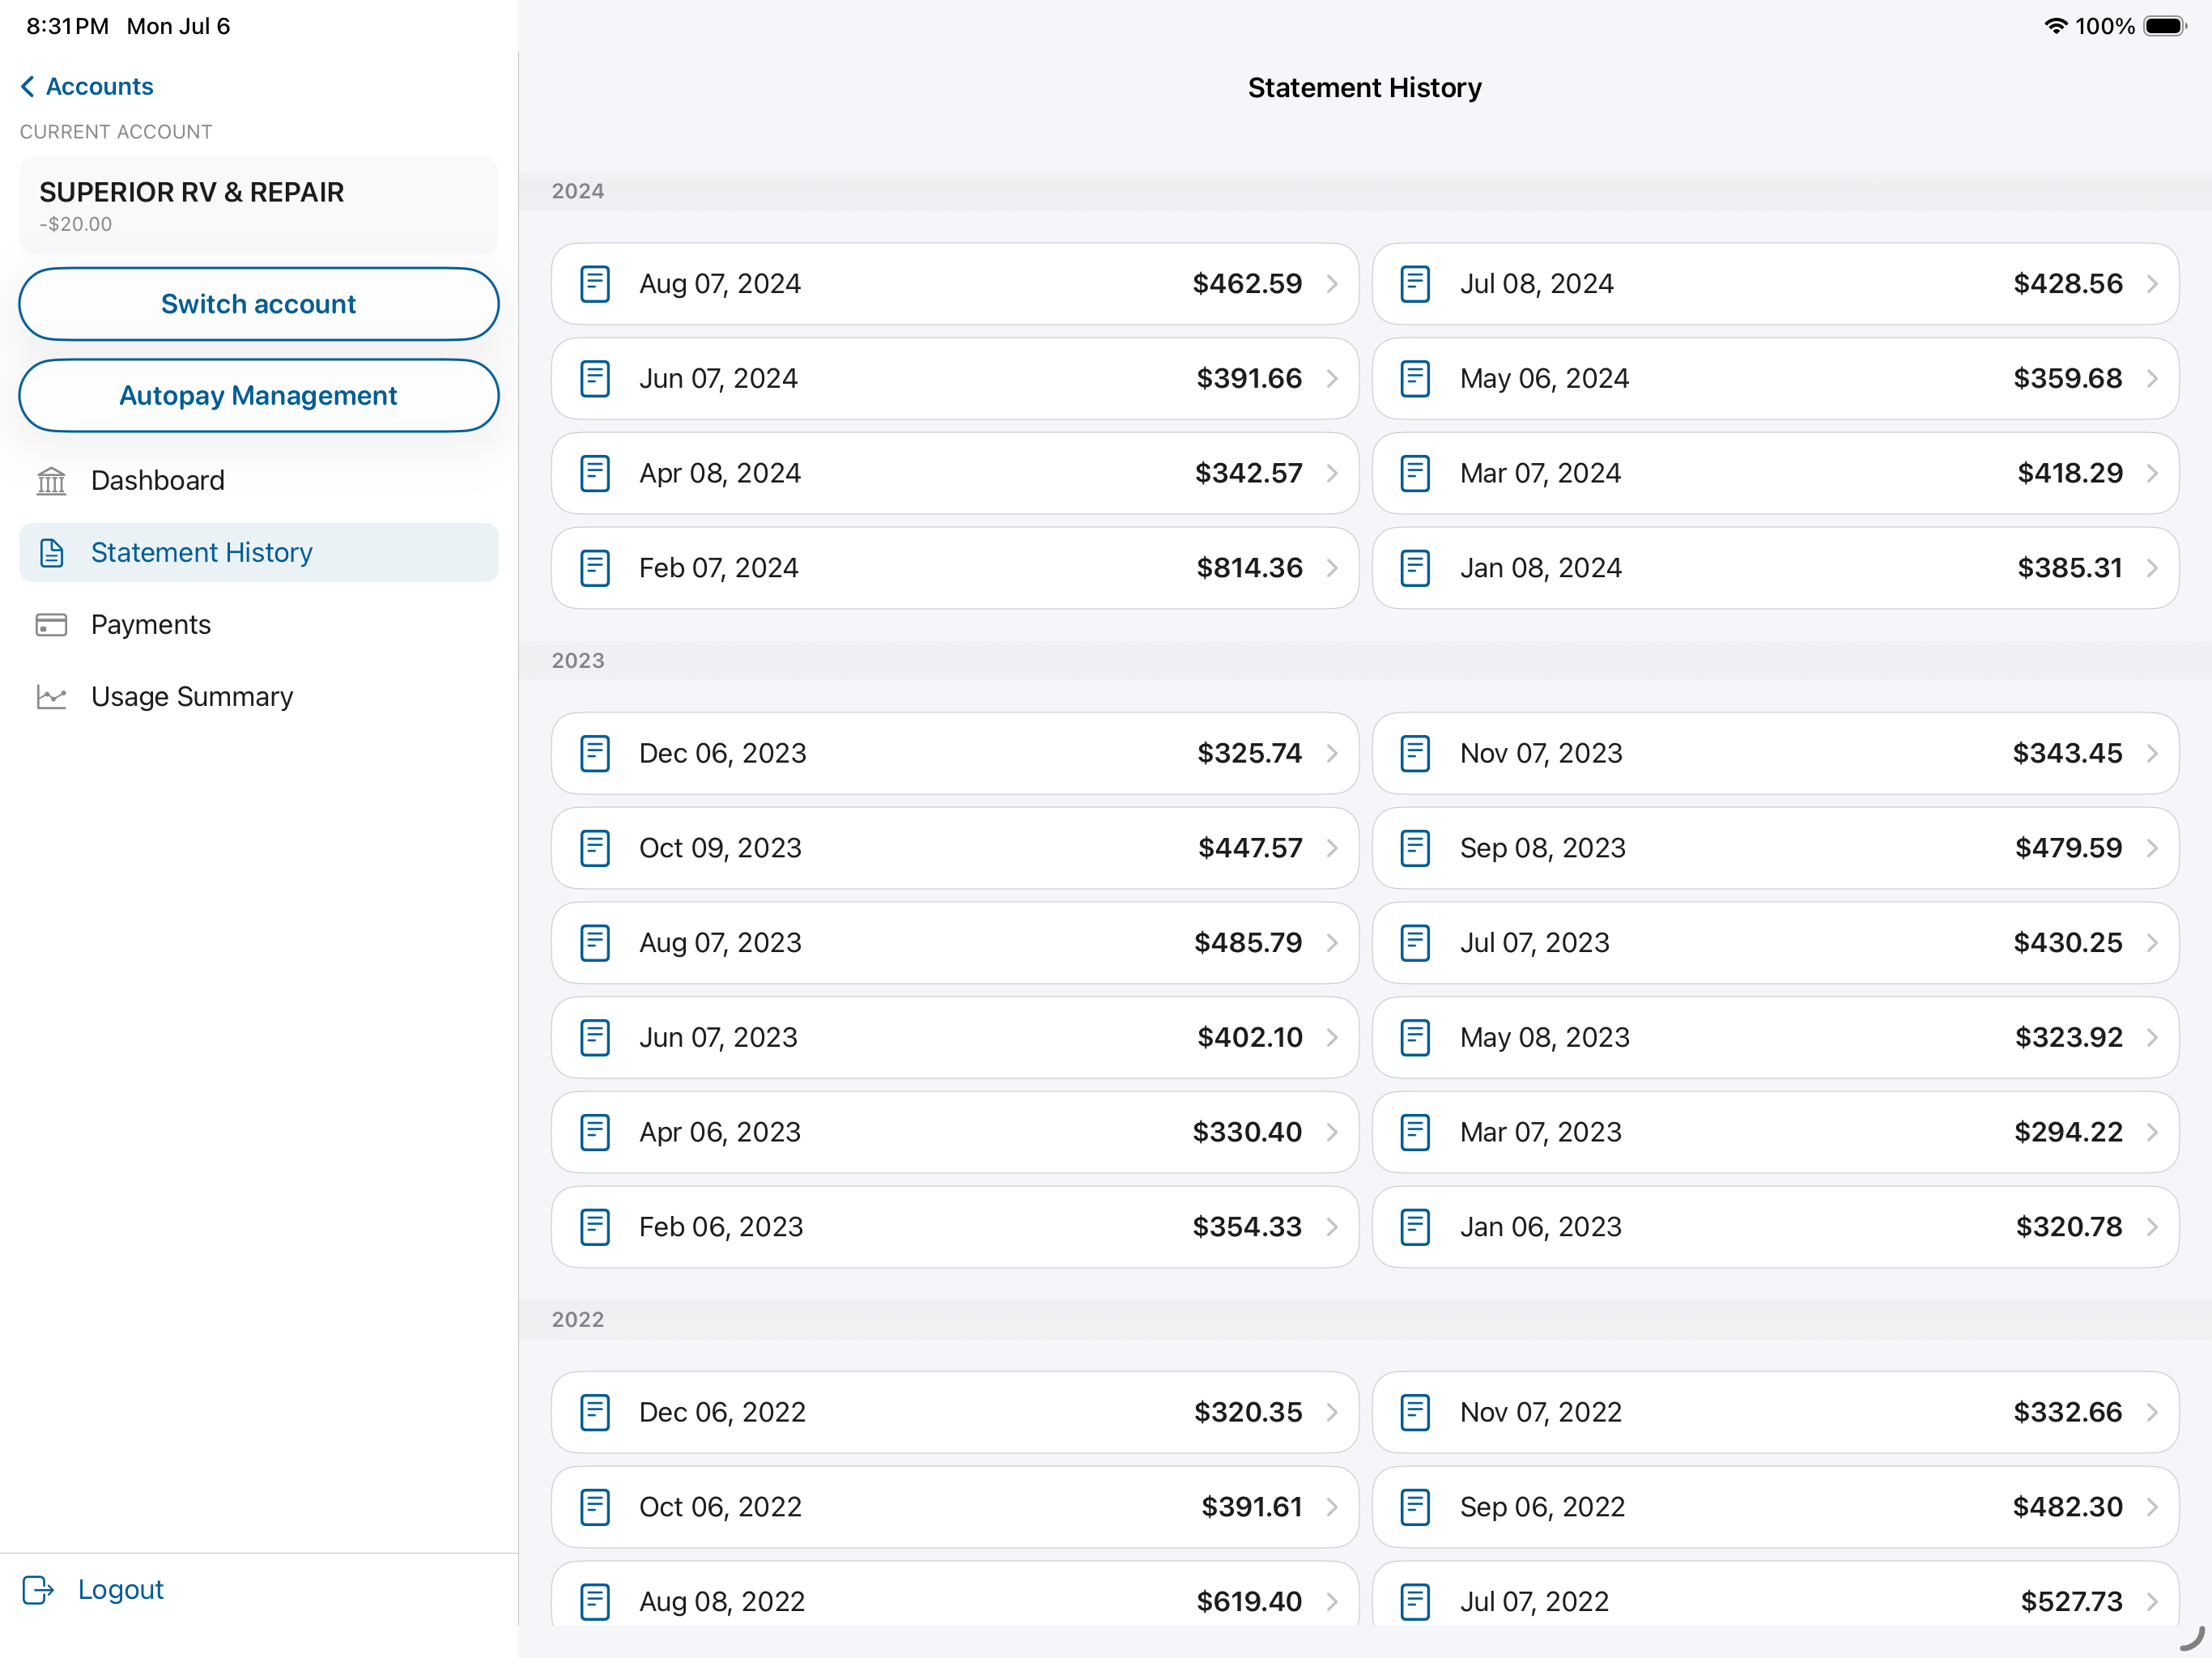Viewport: 2212px width, 1658px height.
Task: Click the Aug 07, 2024 statement document icon
Action: point(595,284)
